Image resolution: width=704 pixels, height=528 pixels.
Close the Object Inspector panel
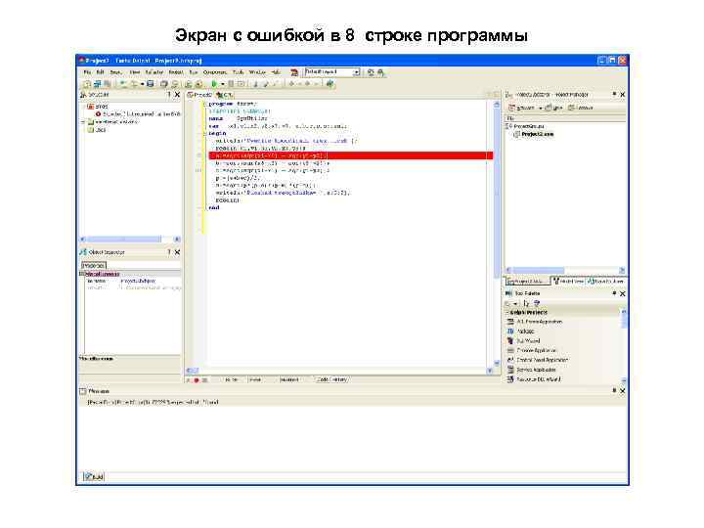click(177, 252)
